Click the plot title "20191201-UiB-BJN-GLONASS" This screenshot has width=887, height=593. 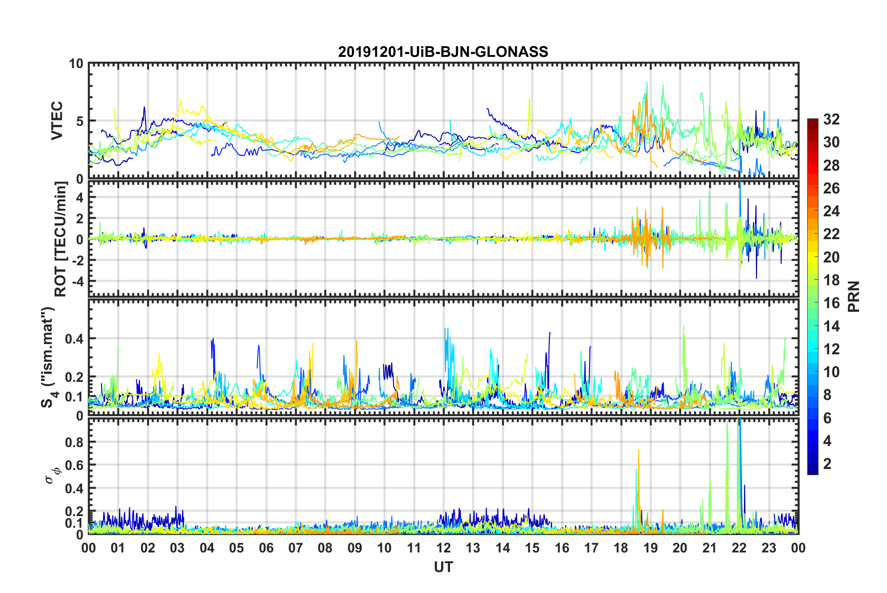443,52
